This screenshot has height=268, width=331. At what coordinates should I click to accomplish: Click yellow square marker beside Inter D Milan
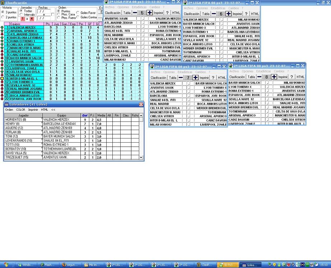click(2, 78)
